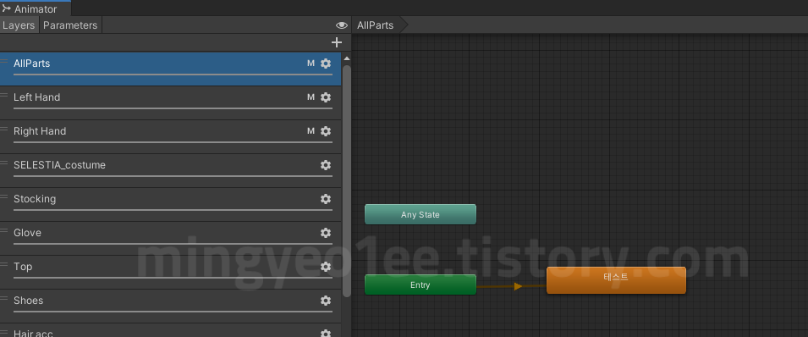The height and width of the screenshot is (337, 808).
Task: Grab the drag handle of AllParts layer
Action: tap(4, 62)
